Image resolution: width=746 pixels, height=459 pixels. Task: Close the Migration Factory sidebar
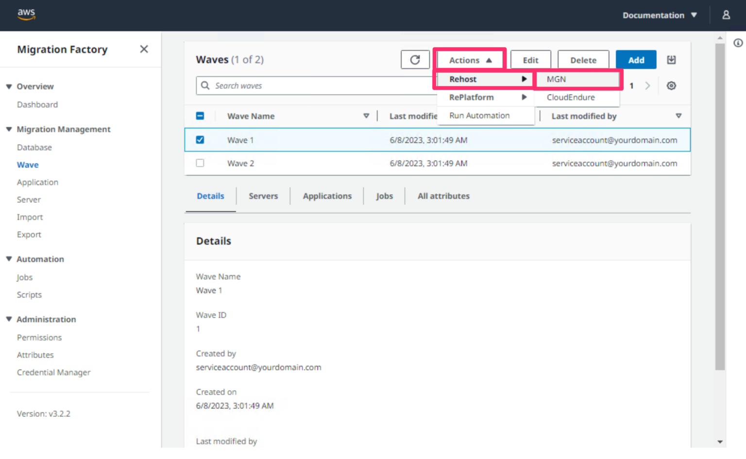click(144, 49)
